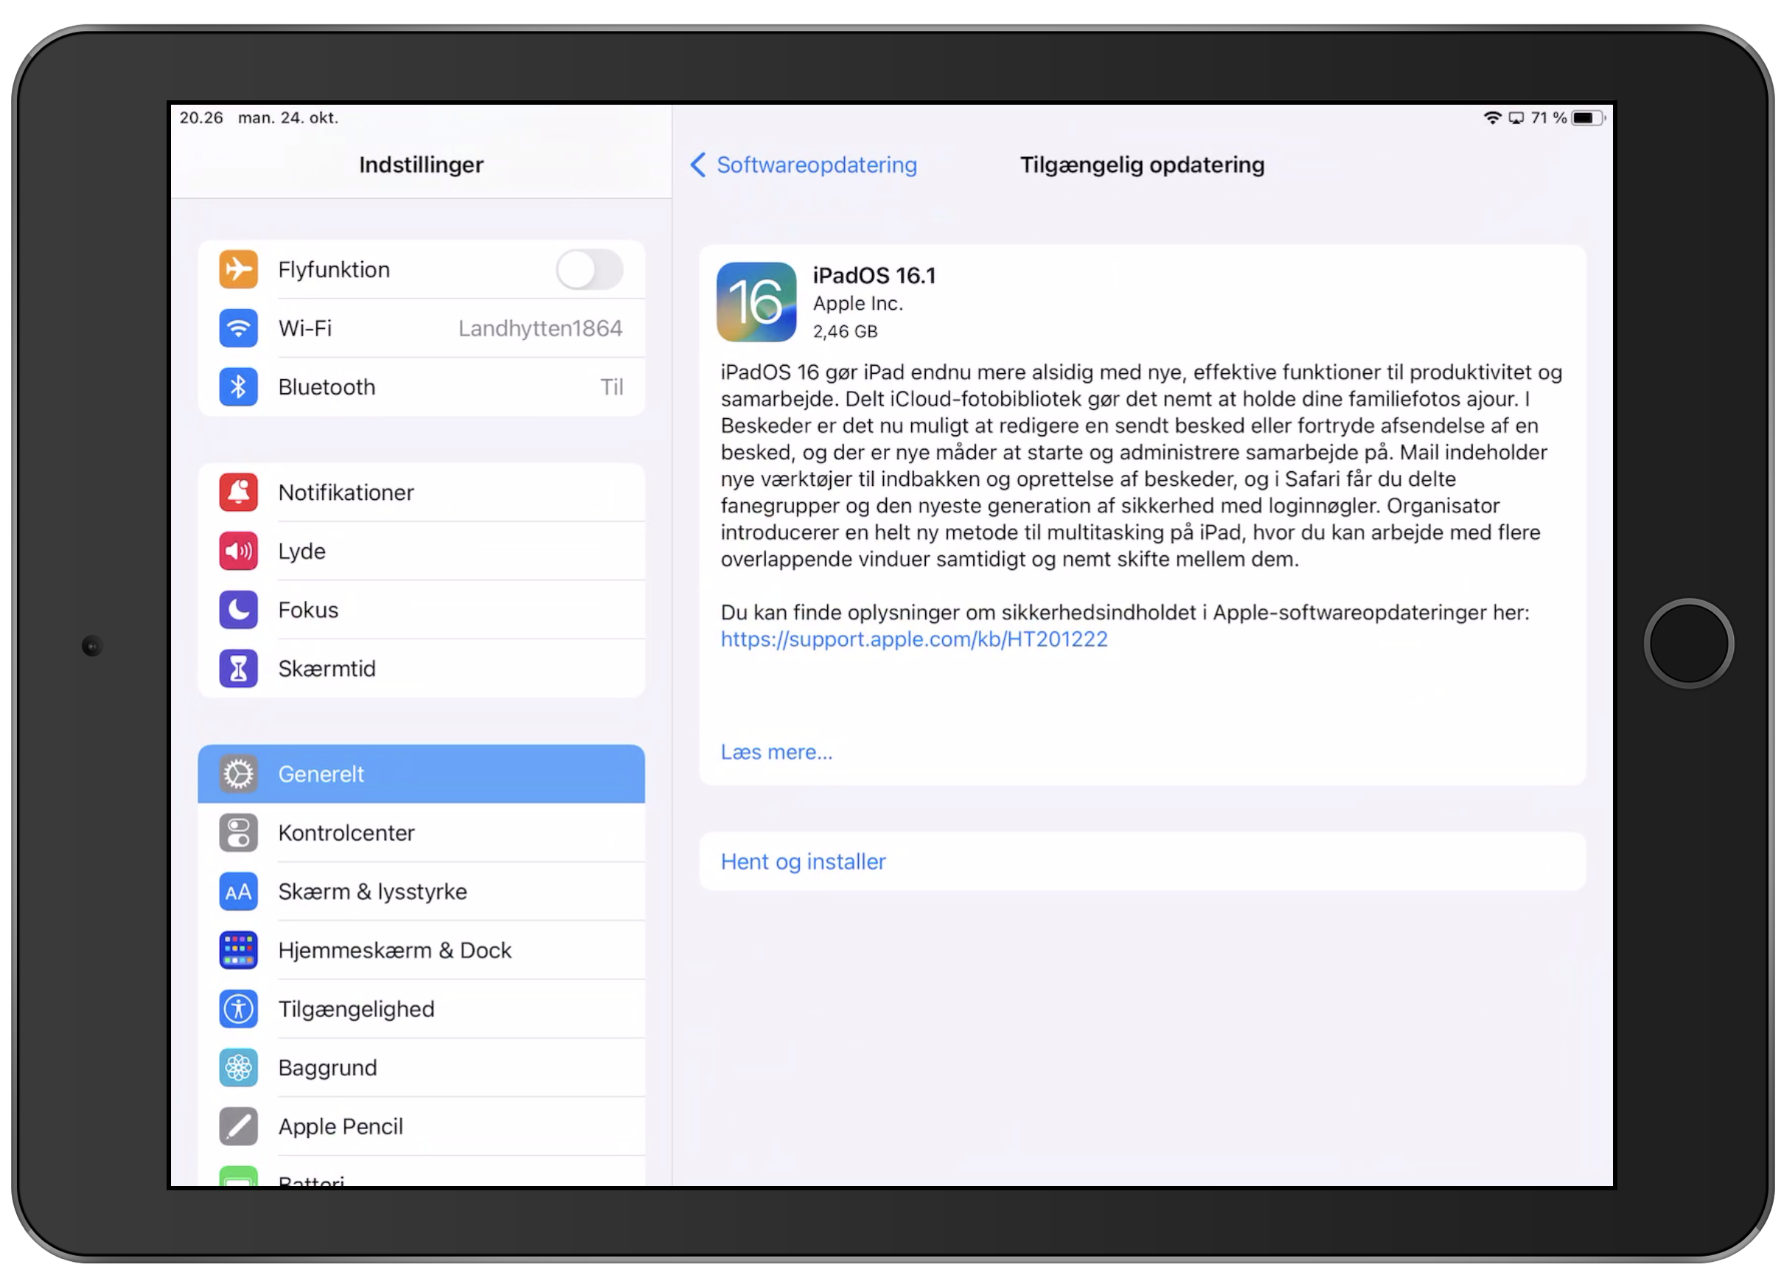Tap the Skærm & lysstyrke AA icon
The image size is (1784, 1267).
pyautogui.click(x=238, y=892)
